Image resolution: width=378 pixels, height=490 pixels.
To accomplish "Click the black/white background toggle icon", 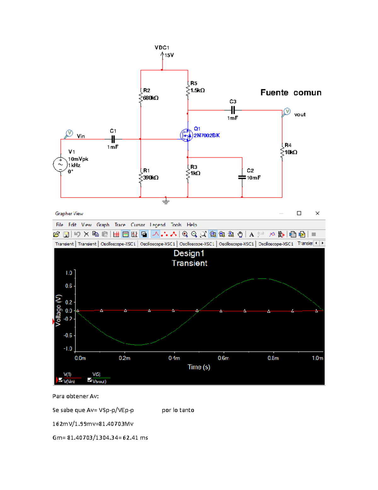I will [144, 234].
